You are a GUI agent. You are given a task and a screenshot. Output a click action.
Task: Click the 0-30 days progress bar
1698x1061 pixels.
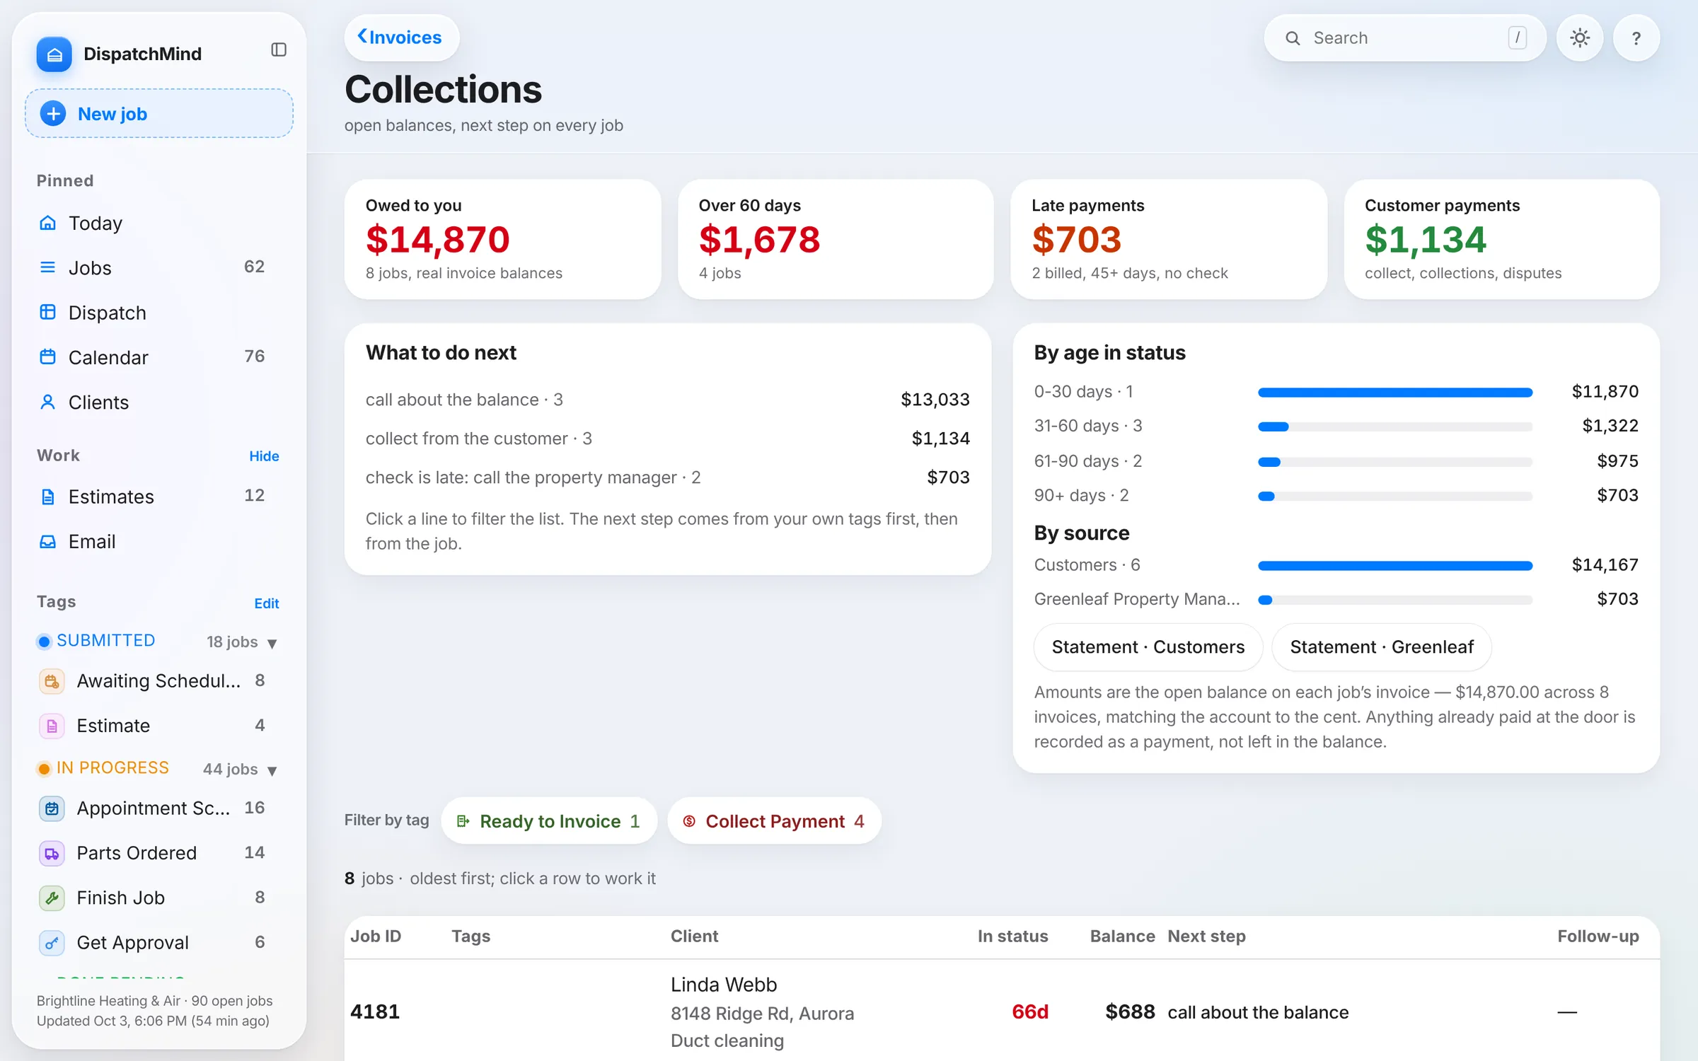1395,392
